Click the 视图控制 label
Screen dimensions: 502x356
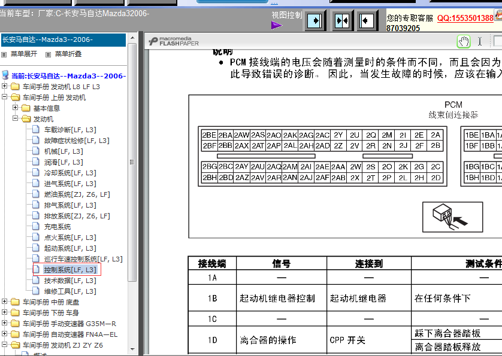pyautogui.click(x=287, y=15)
